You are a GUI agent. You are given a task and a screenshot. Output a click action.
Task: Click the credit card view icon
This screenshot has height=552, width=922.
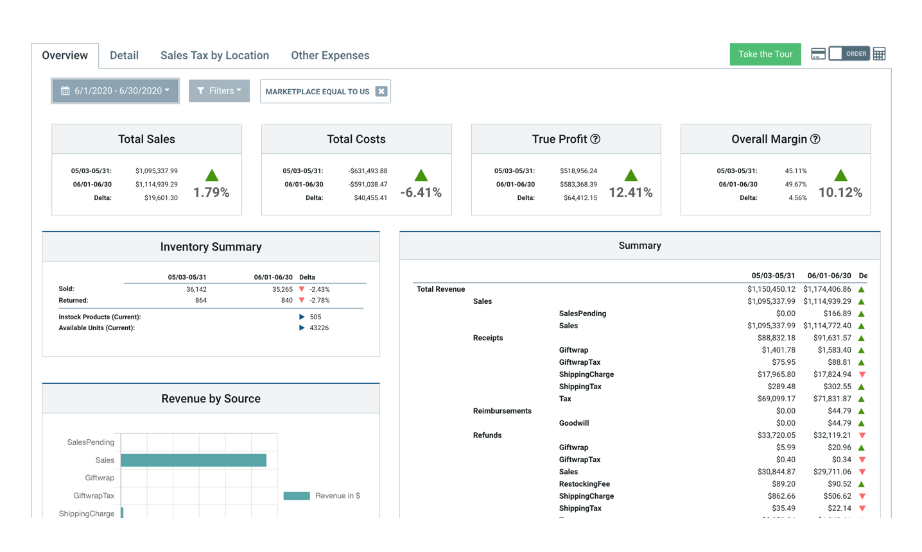tap(818, 54)
